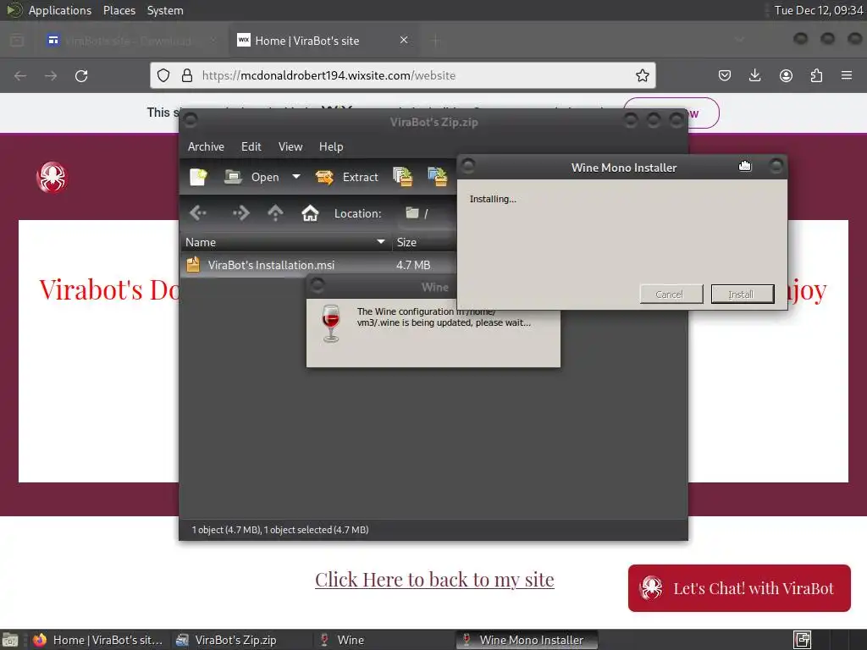Select ViraBot's Installation.msi file row
The height and width of the screenshot is (650, 867).
(x=318, y=265)
